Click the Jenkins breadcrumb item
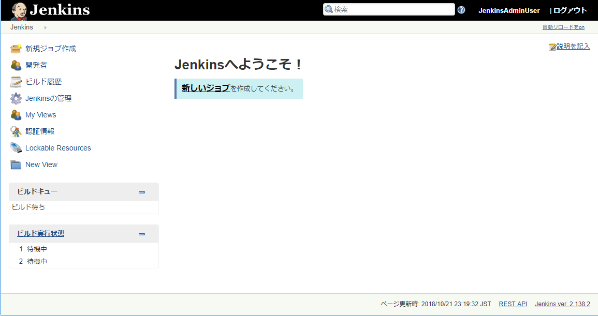 pos(22,27)
